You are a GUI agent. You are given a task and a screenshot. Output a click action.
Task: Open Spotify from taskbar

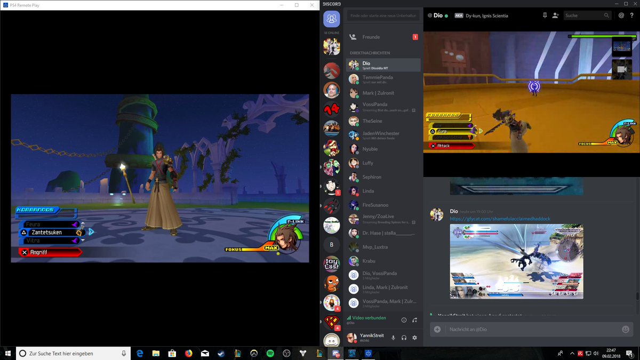coord(270,353)
